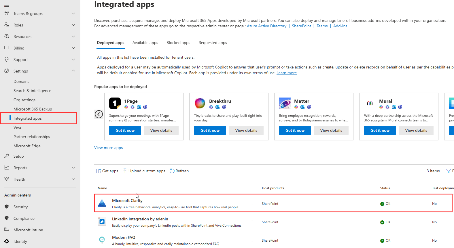
Task: Open the hamburger navigation menu
Action: coord(7,5)
